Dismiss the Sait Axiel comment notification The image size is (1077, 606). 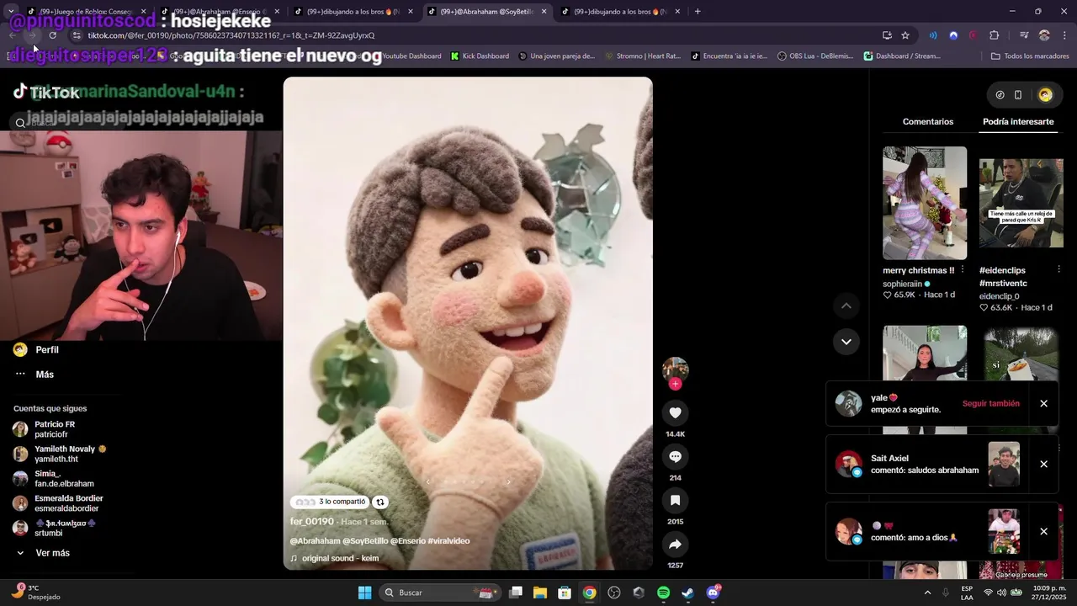1043,464
